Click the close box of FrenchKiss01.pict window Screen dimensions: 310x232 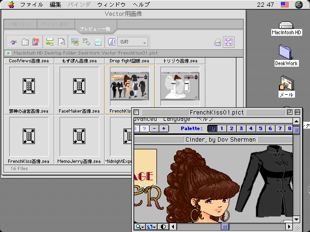pos(137,112)
